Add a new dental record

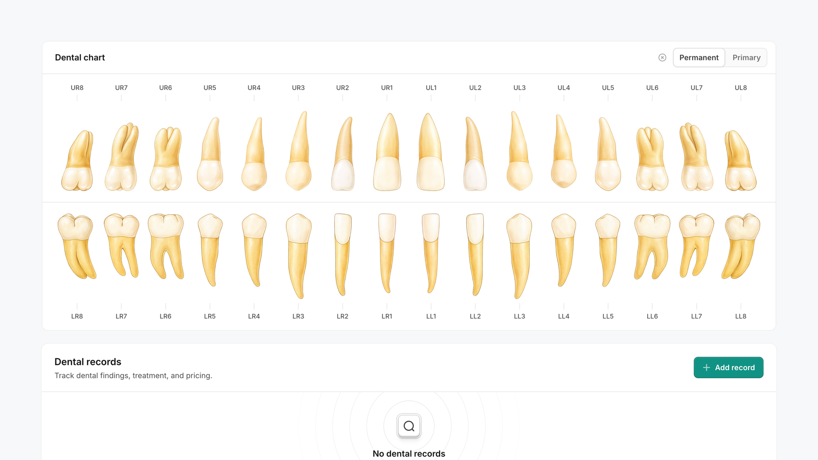tap(729, 367)
